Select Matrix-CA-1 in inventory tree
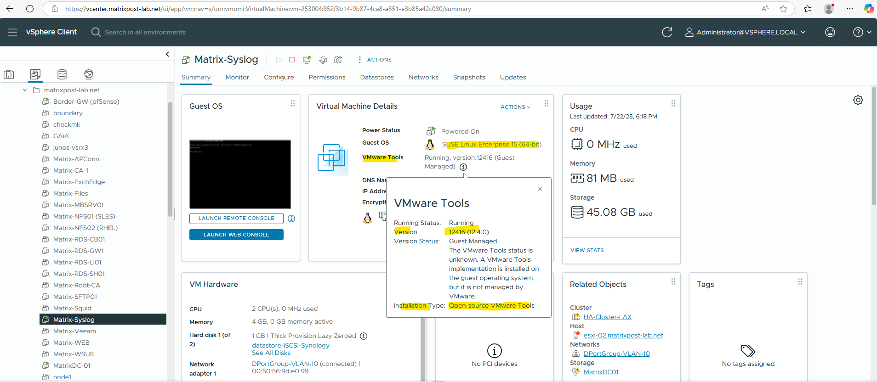 (x=71, y=170)
